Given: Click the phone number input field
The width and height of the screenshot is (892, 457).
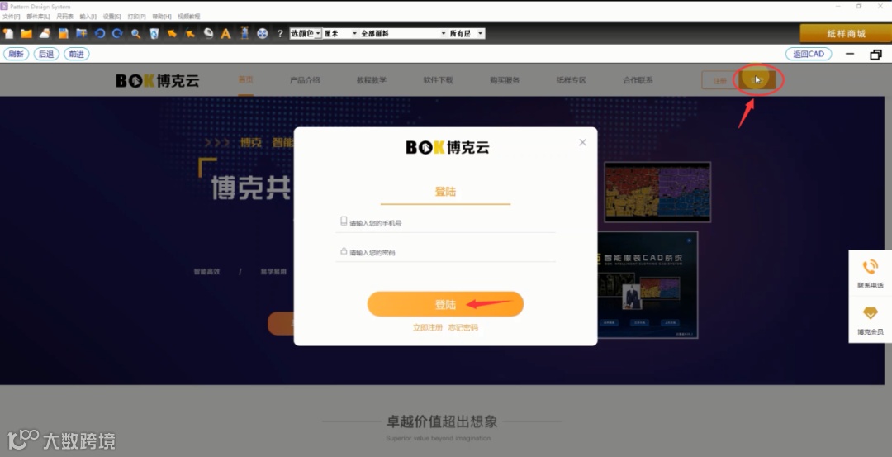Looking at the screenshot, I should point(445,222).
